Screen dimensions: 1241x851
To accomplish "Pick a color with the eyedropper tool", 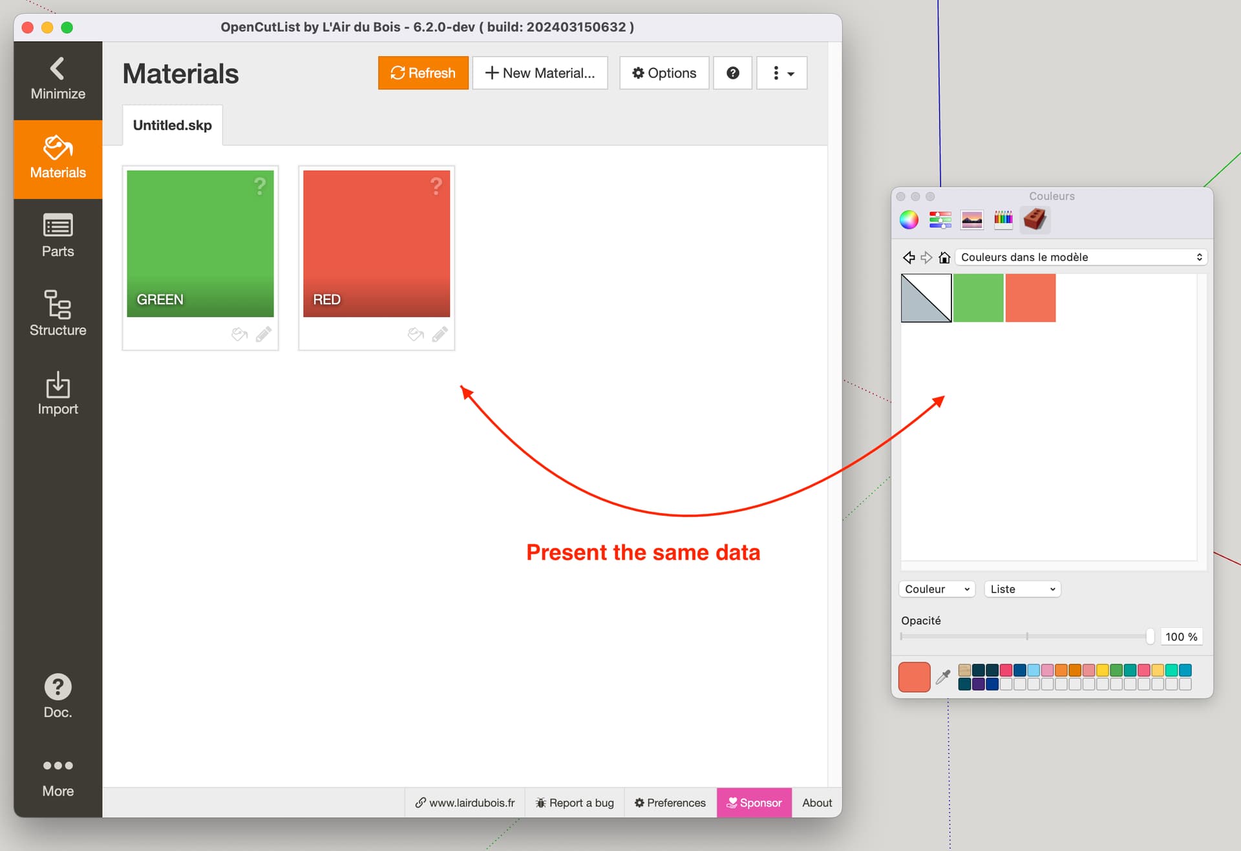I will [943, 677].
